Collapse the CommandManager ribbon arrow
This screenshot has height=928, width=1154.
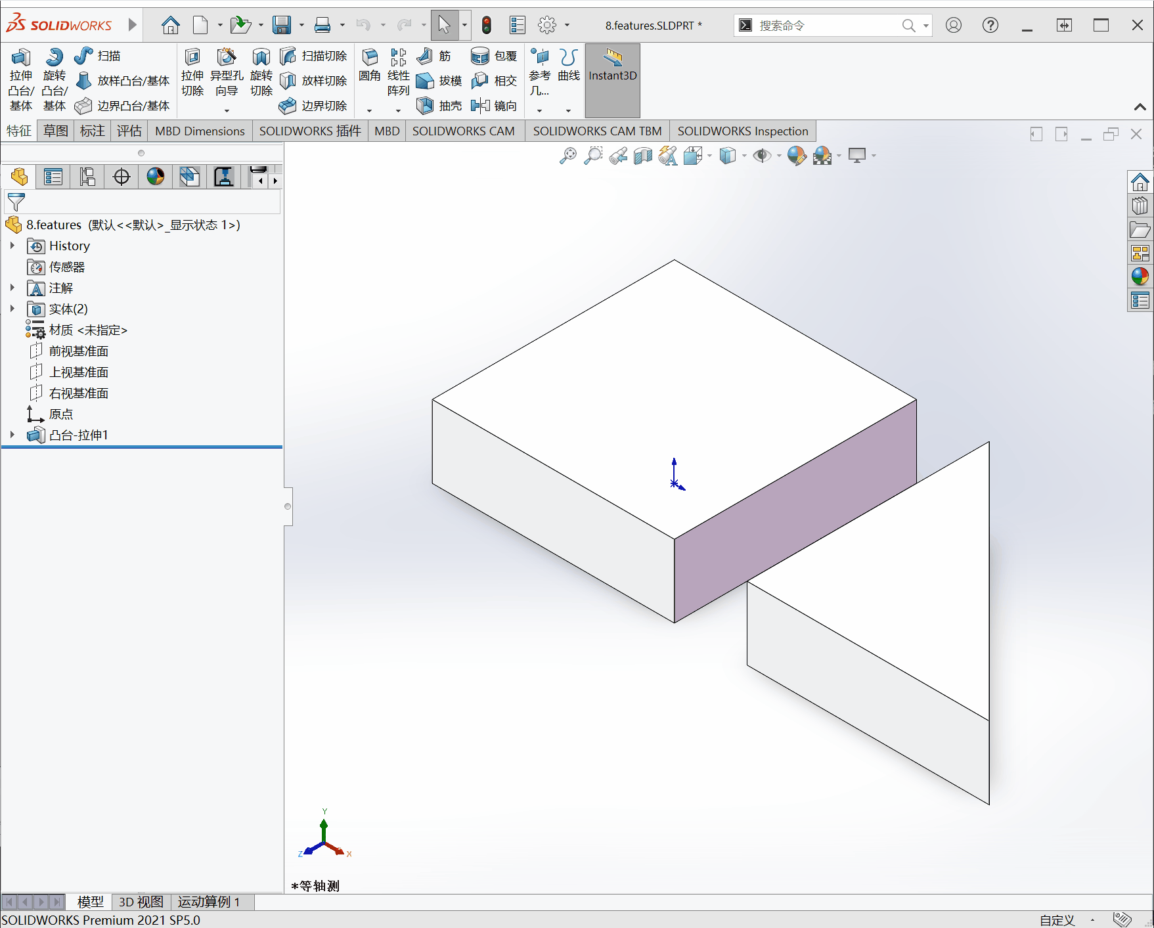coord(1140,106)
